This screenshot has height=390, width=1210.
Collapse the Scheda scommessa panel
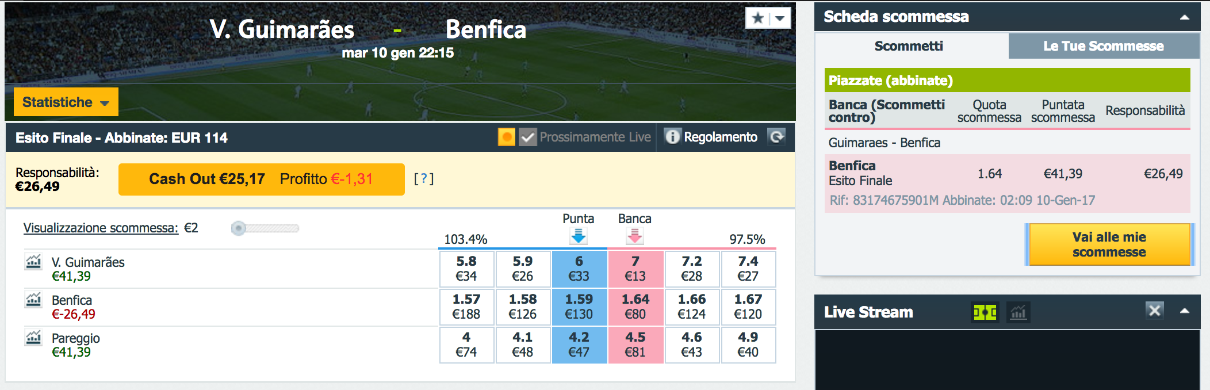pyautogui.click(x=1185, y=17)
